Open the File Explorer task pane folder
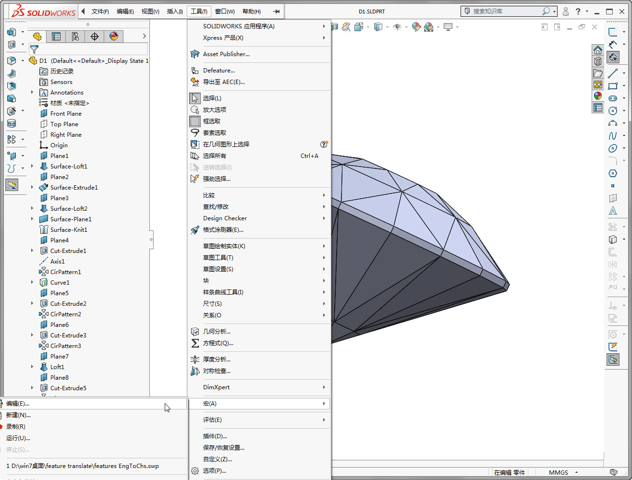632x480 pixels. [598, 73]
